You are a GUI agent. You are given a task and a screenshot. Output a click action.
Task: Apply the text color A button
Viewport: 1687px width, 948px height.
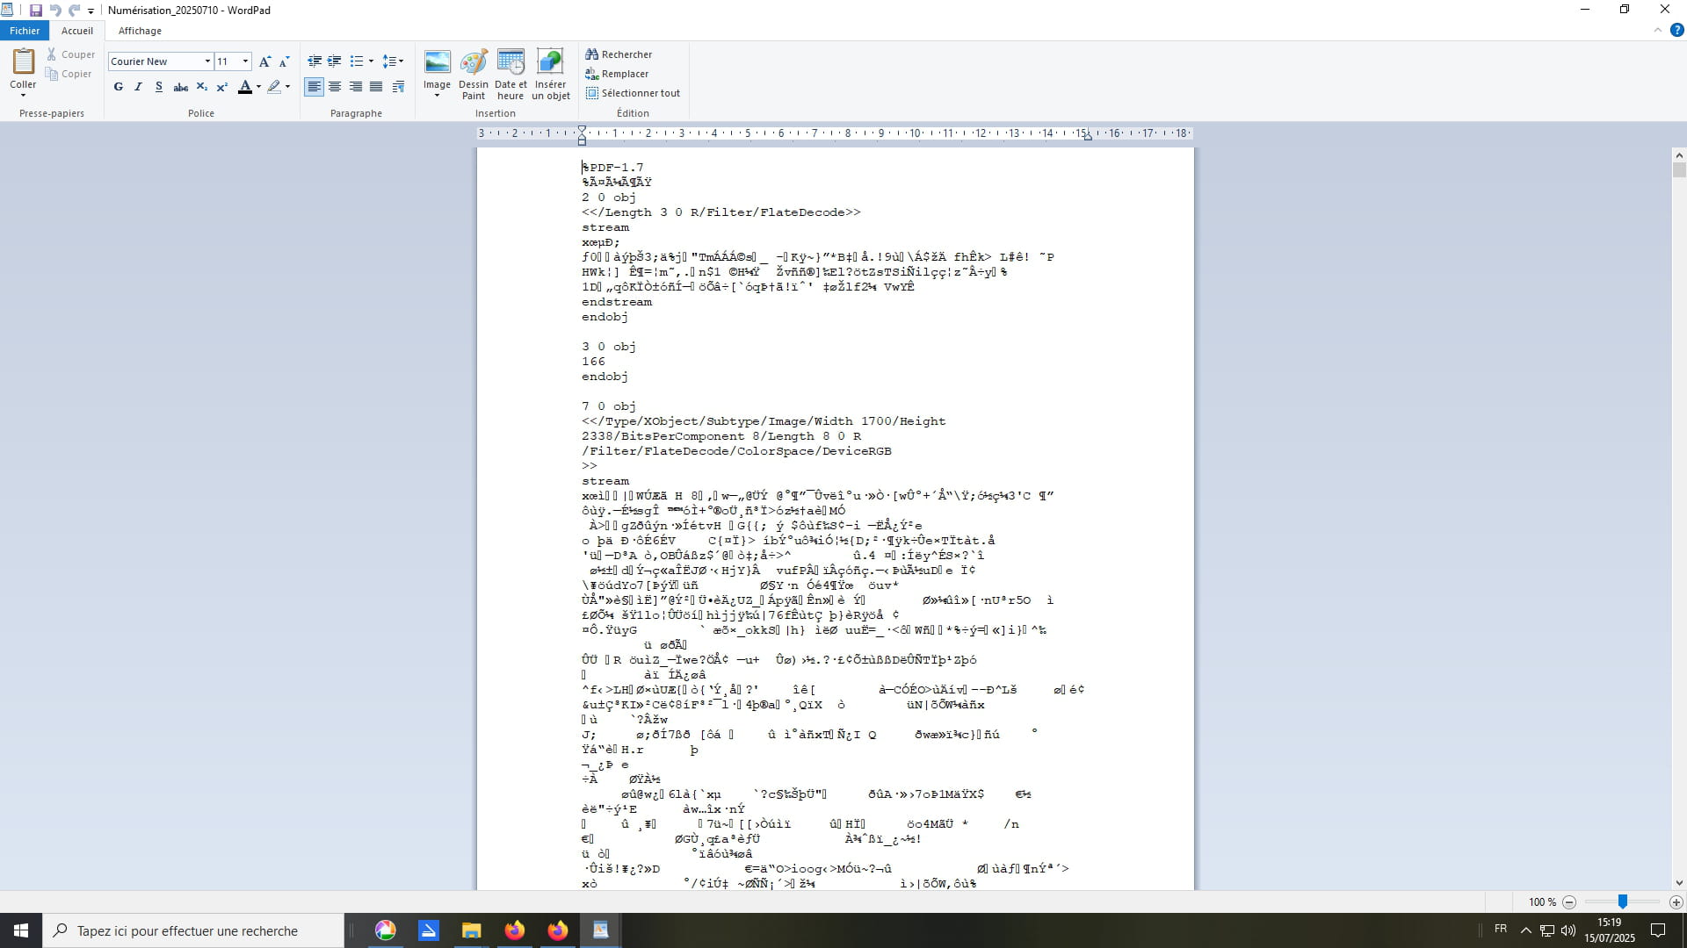click(x=245, y=87)
